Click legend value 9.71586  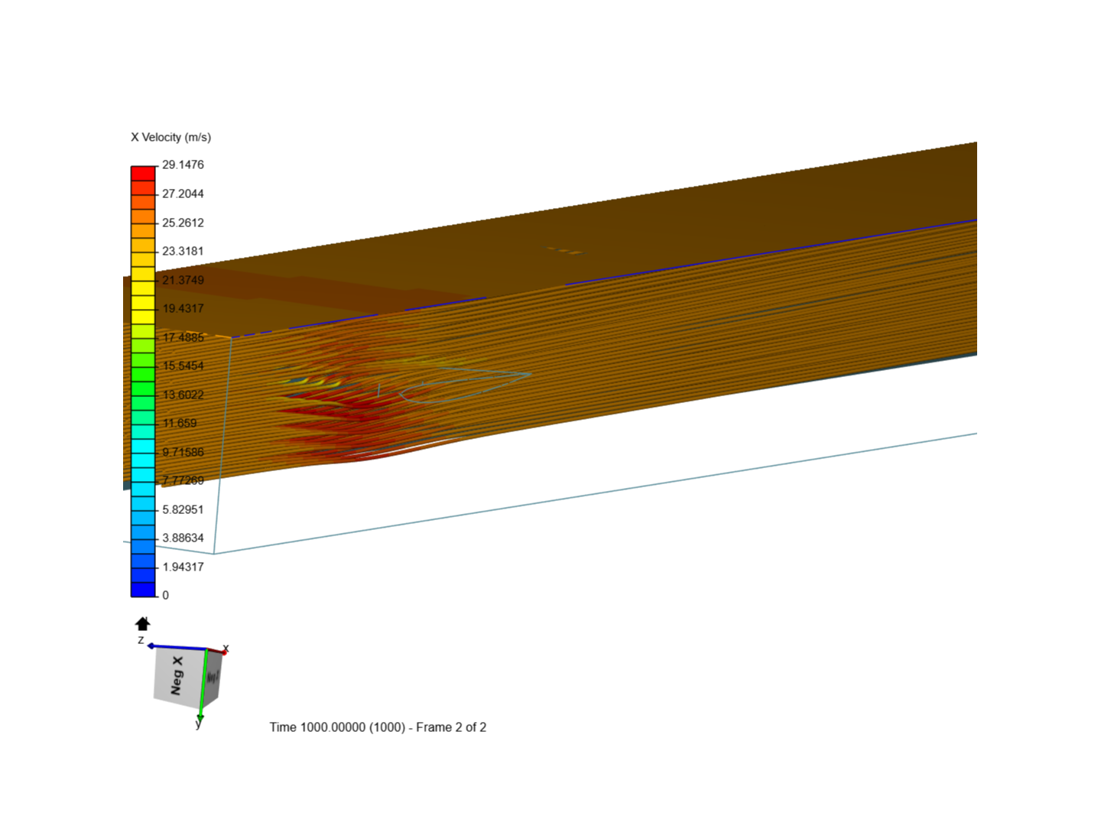click(x=183, y=452)
